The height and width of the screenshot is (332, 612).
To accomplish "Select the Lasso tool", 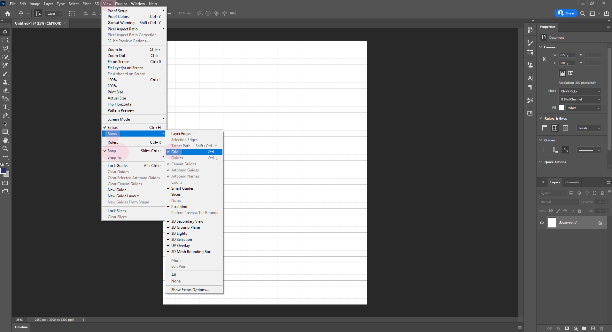I will [5, 48].
